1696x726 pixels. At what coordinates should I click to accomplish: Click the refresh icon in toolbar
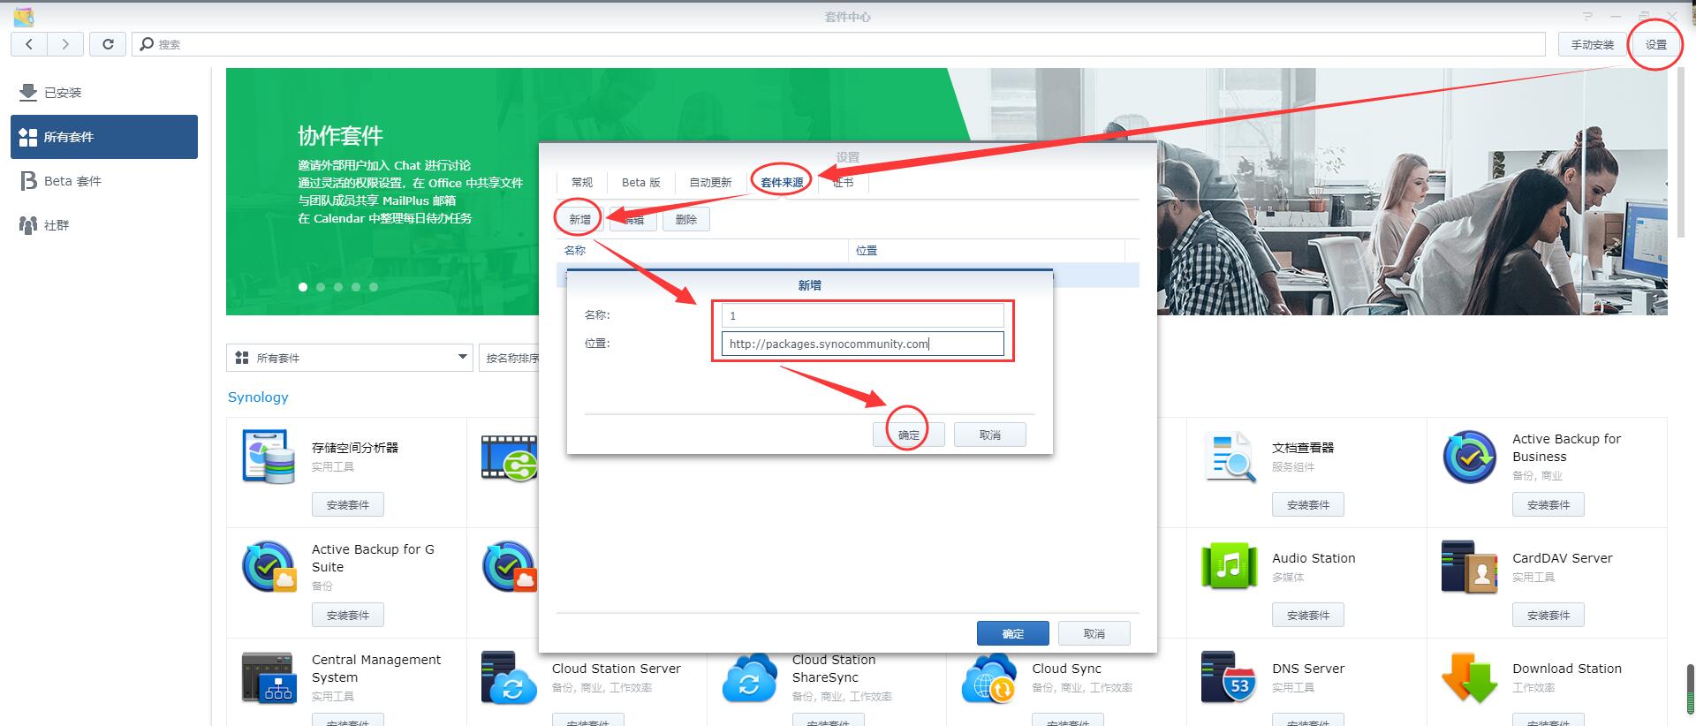point(108,44)
